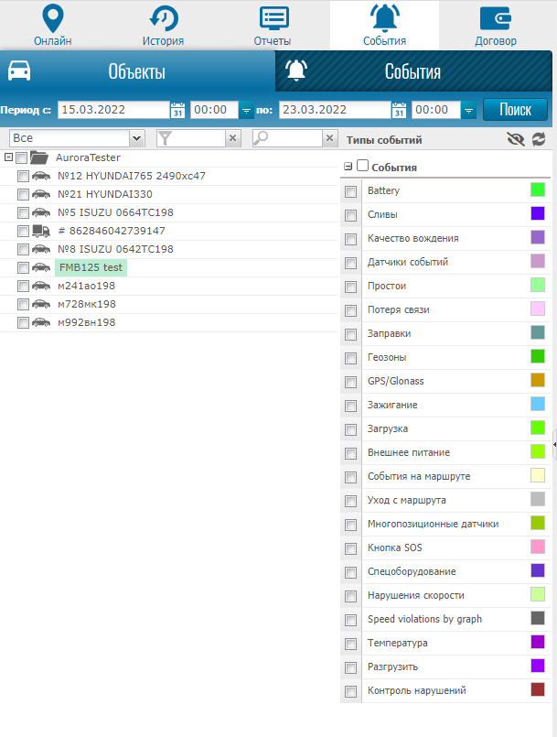The height and width of the screenshot is (737, 557).
Task: Check the AuroraTester folder checkbox
Action: 22,157
